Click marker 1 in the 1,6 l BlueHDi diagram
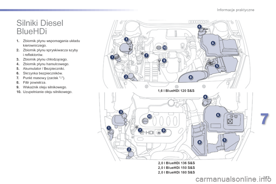 (x=112, y=57)
